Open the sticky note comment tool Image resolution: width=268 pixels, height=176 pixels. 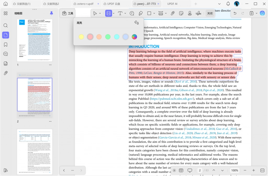(132, 13)
